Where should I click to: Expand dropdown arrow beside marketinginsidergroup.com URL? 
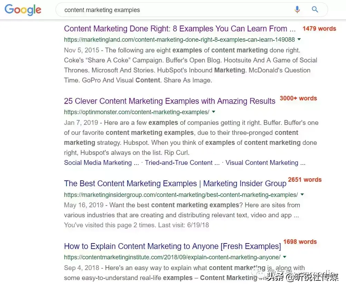[302, 195]
